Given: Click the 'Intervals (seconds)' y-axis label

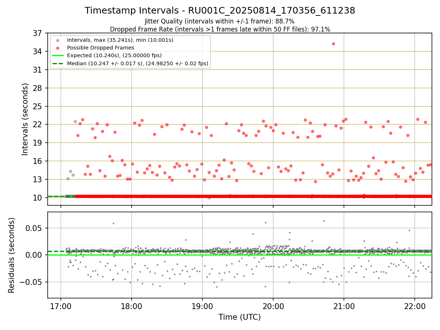Looking at the screenshot, I should point(25,119).
